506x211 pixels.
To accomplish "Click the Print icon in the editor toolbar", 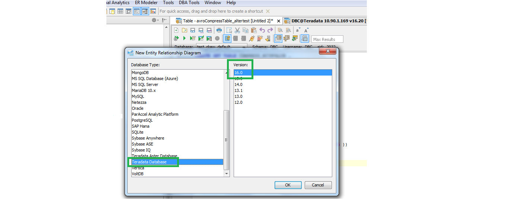I will click(219, 30).
